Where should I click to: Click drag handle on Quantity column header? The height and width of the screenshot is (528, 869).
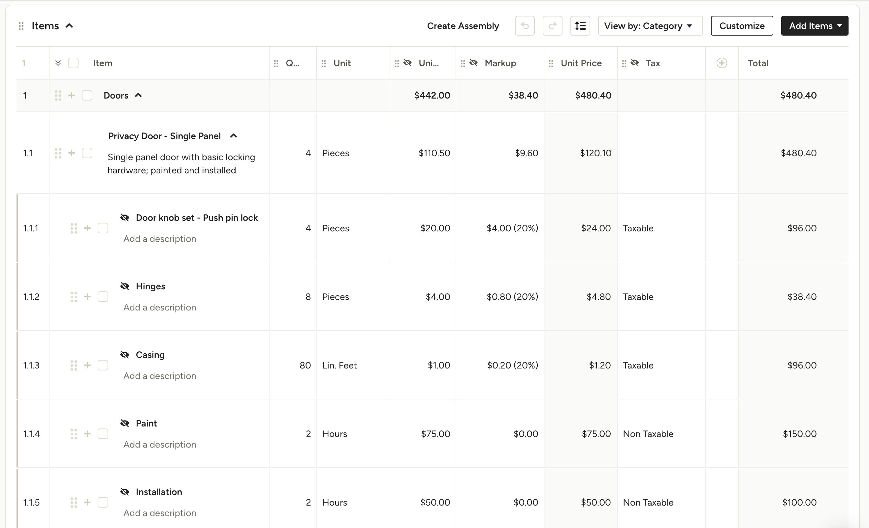click(276, 63)
